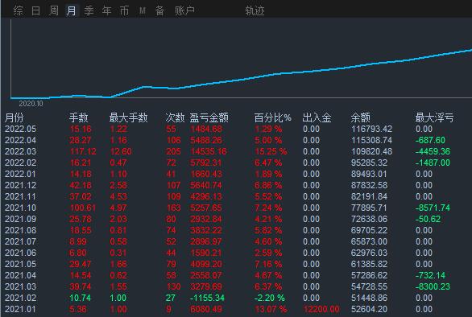Open the 年 yearly tab
The image size is (472, 317).
(x=106, y=10)
